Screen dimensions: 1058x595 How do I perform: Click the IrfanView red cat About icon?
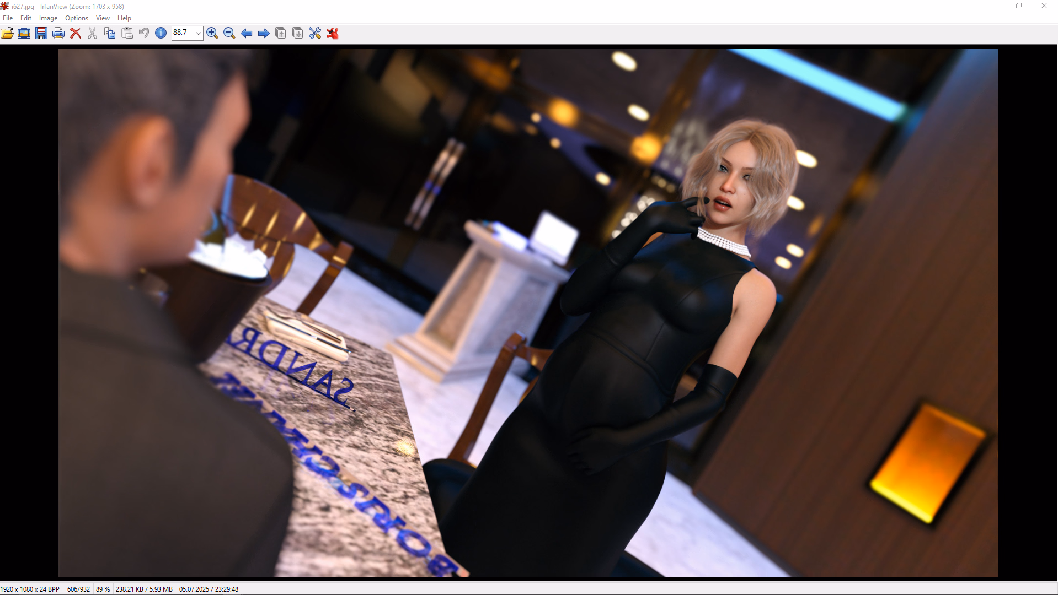(332, 33)
